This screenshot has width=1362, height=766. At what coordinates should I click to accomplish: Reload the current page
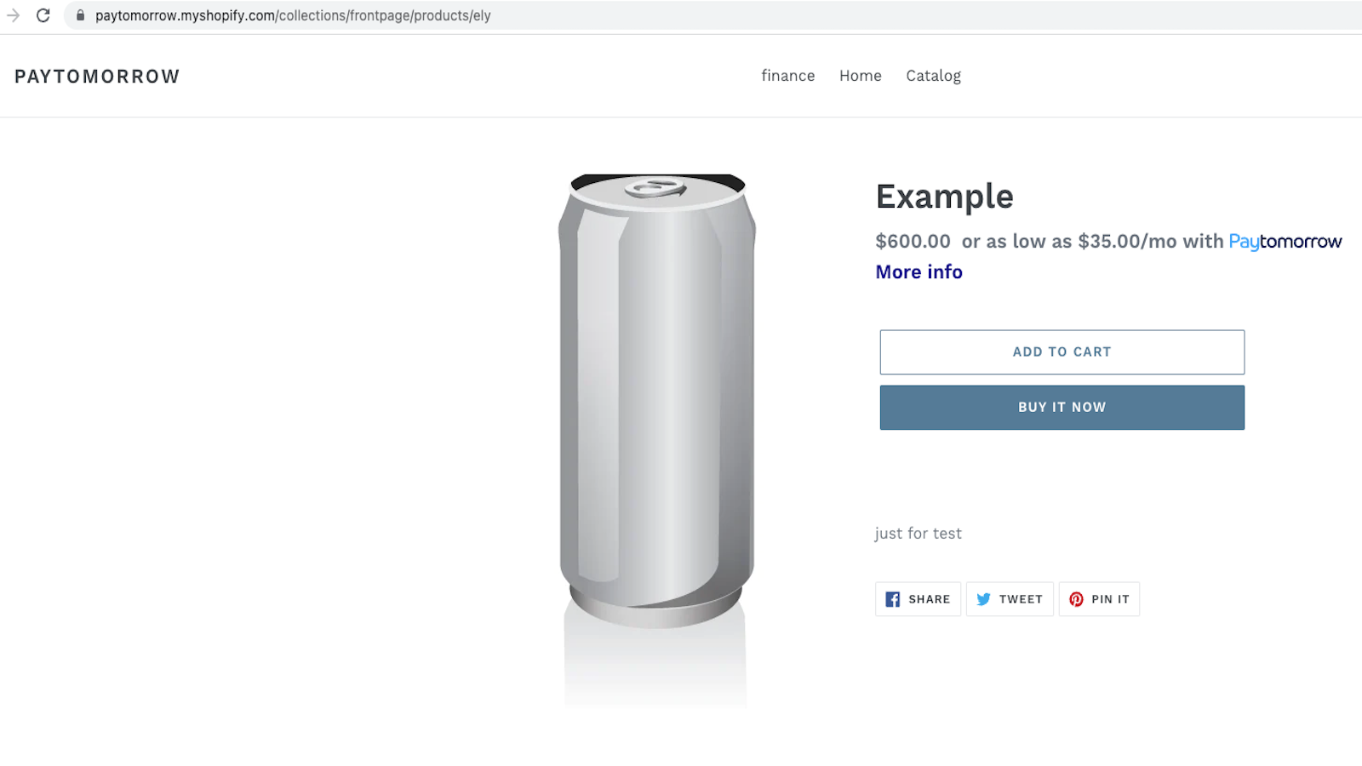click(x=43, y=15)
